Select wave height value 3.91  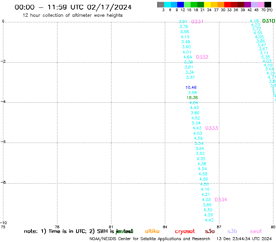(x=183, y=22)
